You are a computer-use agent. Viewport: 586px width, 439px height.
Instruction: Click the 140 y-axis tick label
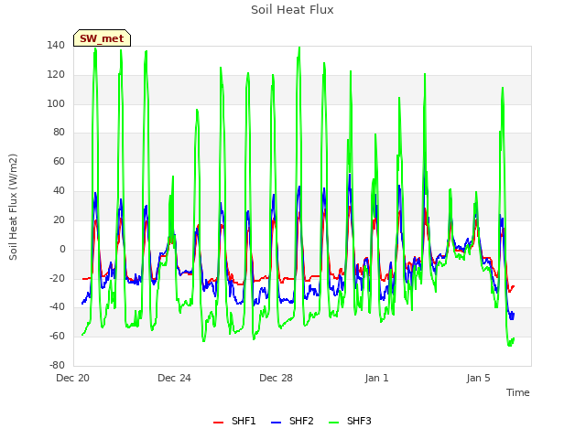[56, 45]
